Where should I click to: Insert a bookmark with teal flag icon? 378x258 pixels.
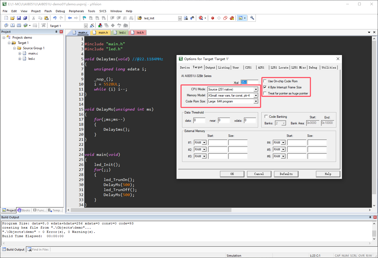84,18
